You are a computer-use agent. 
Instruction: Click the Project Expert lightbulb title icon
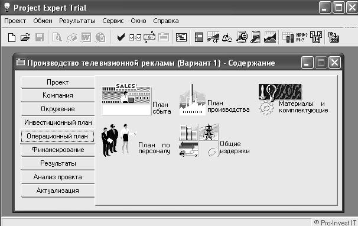[x=7, y=8]
